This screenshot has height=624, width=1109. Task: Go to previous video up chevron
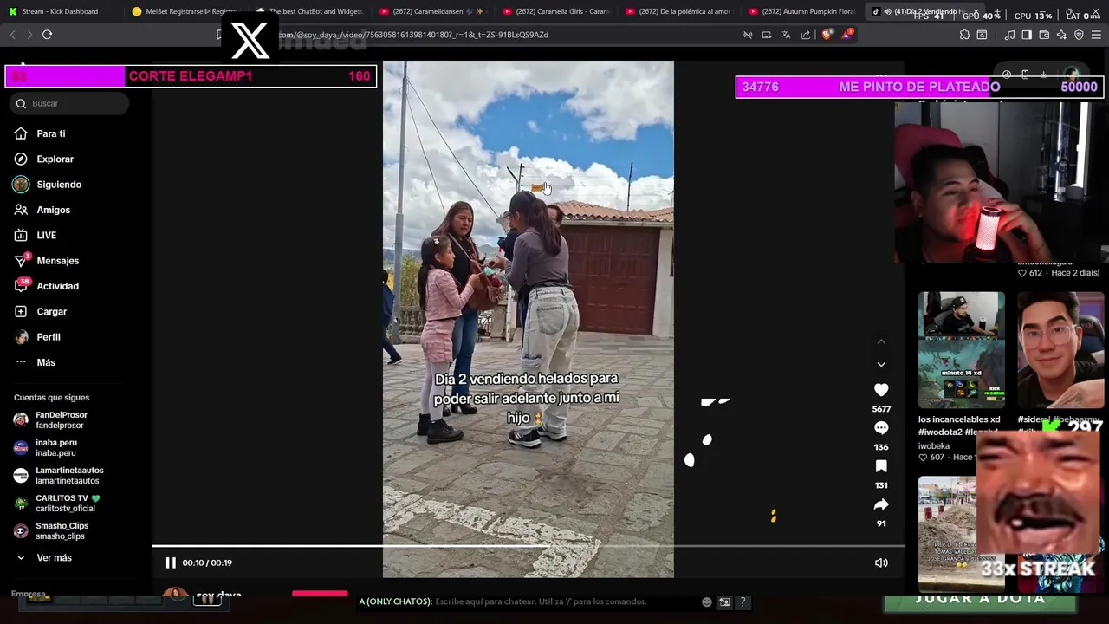click(881, 341)
